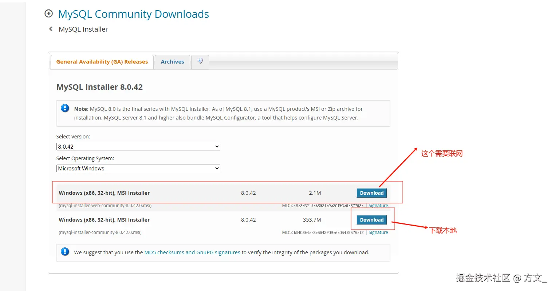This screenshot has width=555, height=291.
Task: Download the 353.7M full installer
Action: point(371,220)
